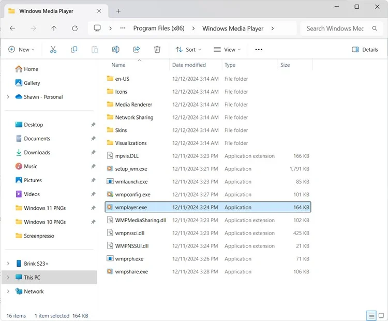Refresh the folder view
This screenshot has height=321, width=388.
point(74,28)
